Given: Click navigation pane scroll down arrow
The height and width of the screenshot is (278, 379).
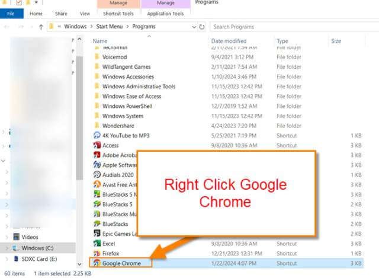Looking at the screenshot, I should 79,264.
